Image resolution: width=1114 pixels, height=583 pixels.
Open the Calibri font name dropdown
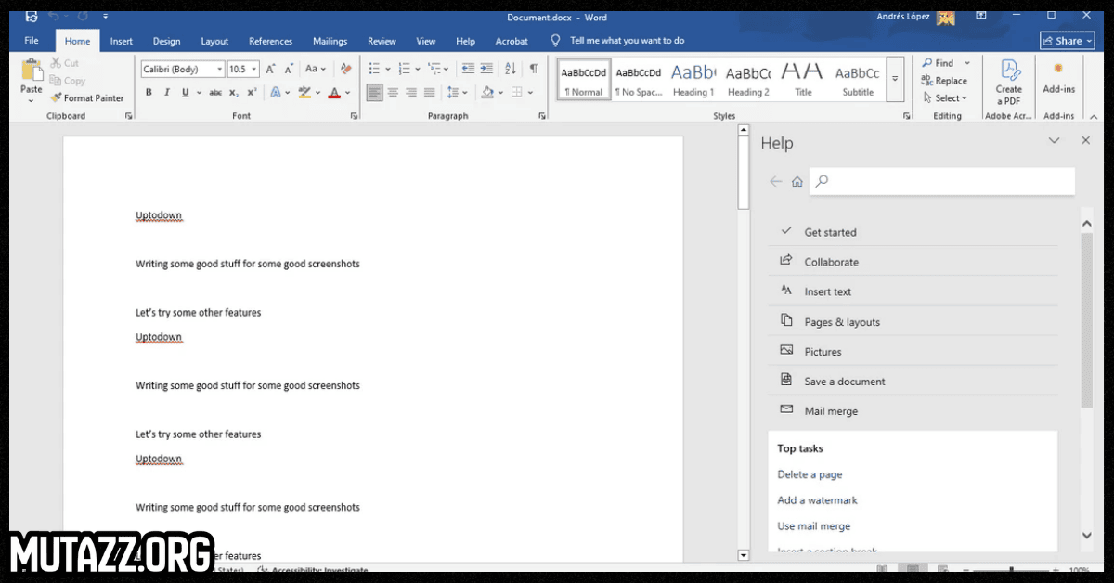click(x=220, y=70)
